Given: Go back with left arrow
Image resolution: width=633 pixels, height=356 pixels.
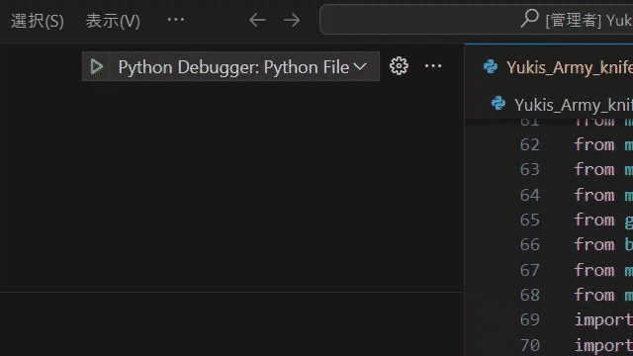Looking at the screenshot, I should click(257, 20).
